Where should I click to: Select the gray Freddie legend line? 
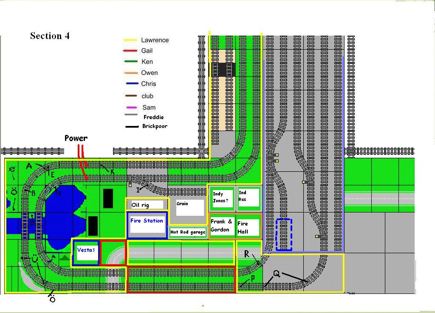pos(131,115)
